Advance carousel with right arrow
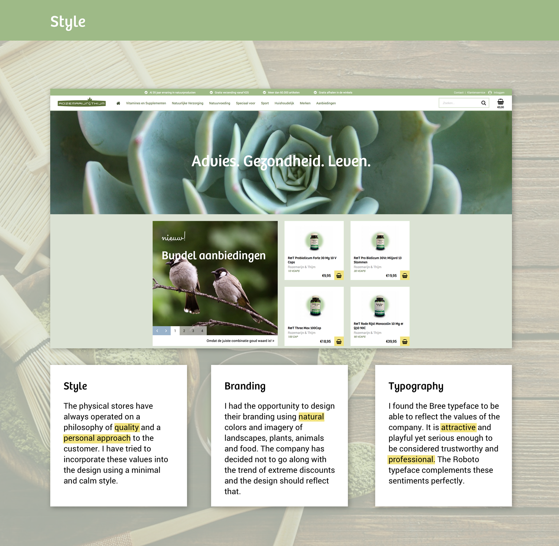The height and width of the screenshot is (546, 559). (x=166, y=331)
